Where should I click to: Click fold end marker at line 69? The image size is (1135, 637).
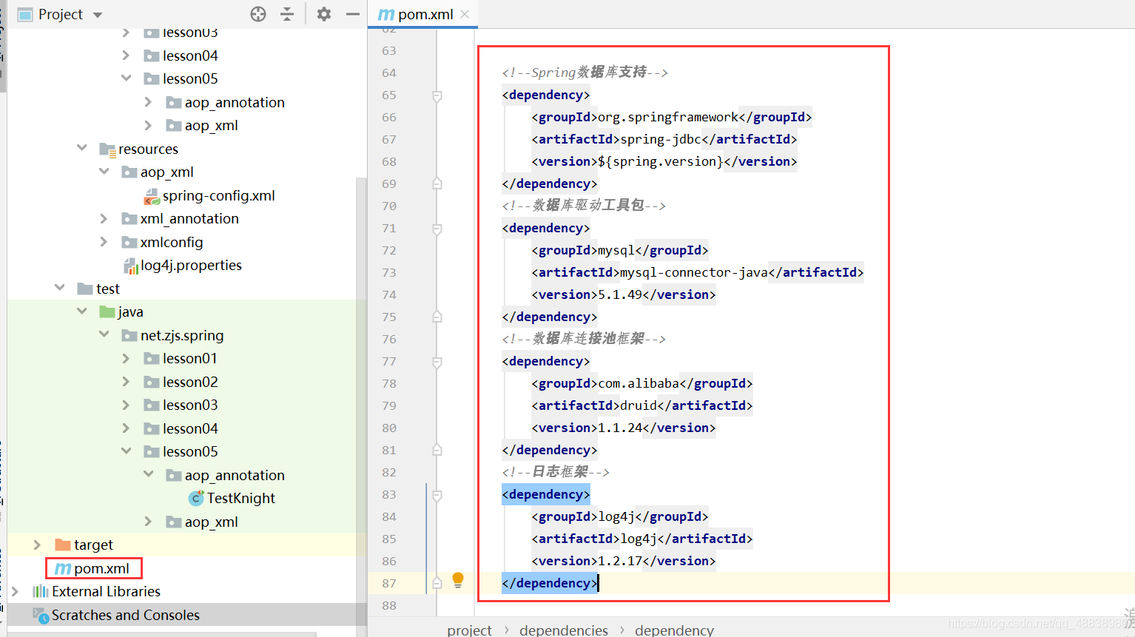[437, 183]
